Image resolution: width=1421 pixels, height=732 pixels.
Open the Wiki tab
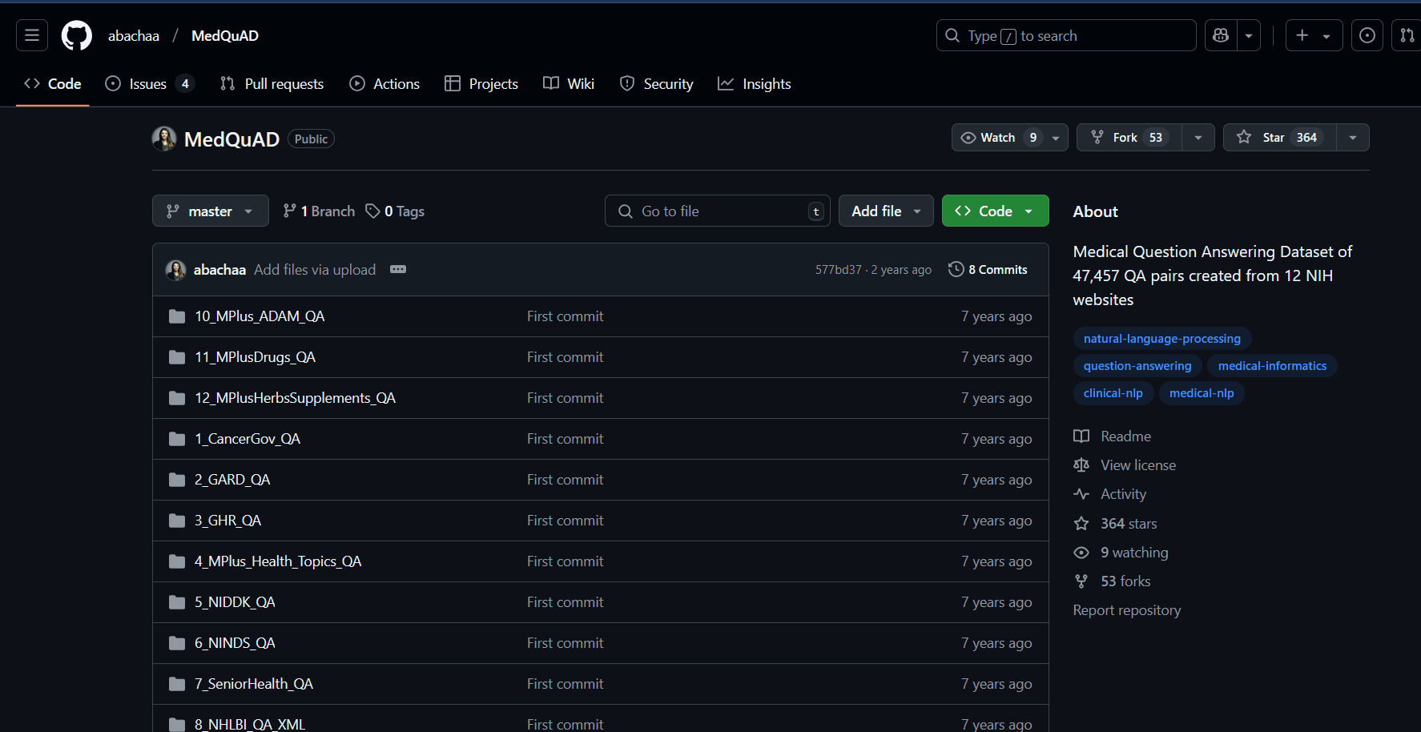(569, 83)
